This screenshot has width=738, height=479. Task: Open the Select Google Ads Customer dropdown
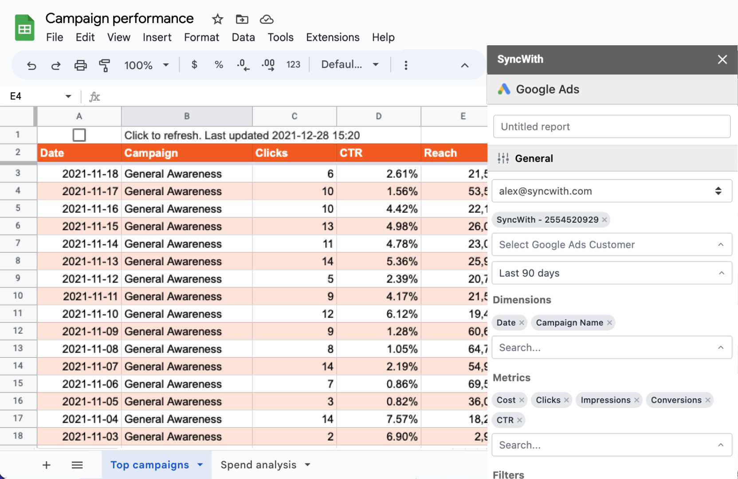click(x=612, y=244)
